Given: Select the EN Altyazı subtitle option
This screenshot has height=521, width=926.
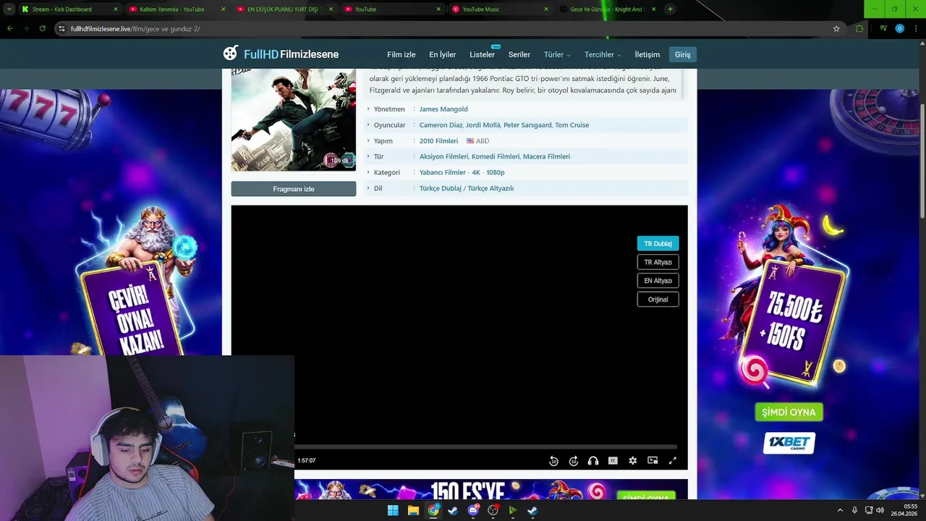Looking at the screenshot, I should pos(658,281).
